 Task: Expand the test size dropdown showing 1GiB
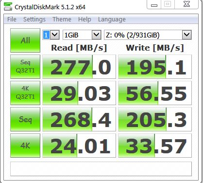tap(97, 35)
